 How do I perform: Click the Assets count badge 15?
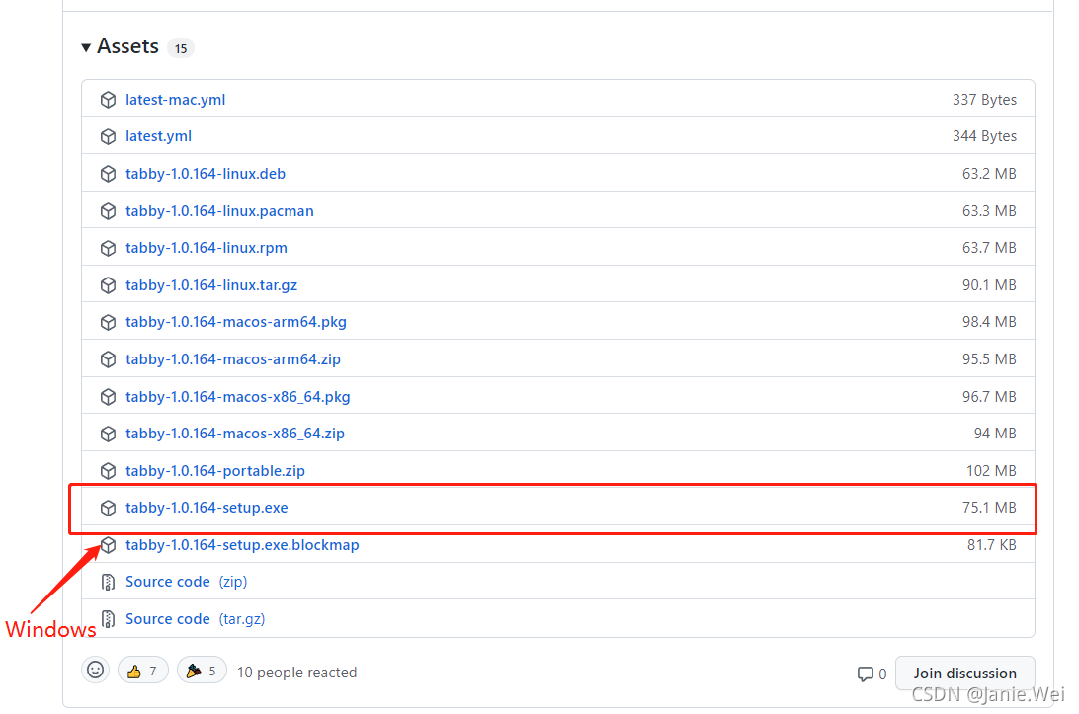click(180, 48)
